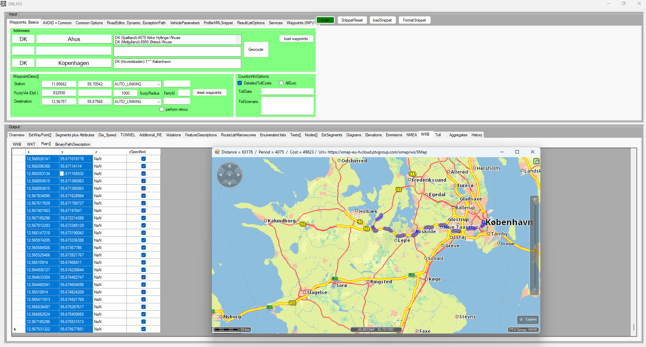Image resolution: width=646 pixels, height=347 pixels.
Task: Pan the map east with the right arrow
Action: [238, 175]
